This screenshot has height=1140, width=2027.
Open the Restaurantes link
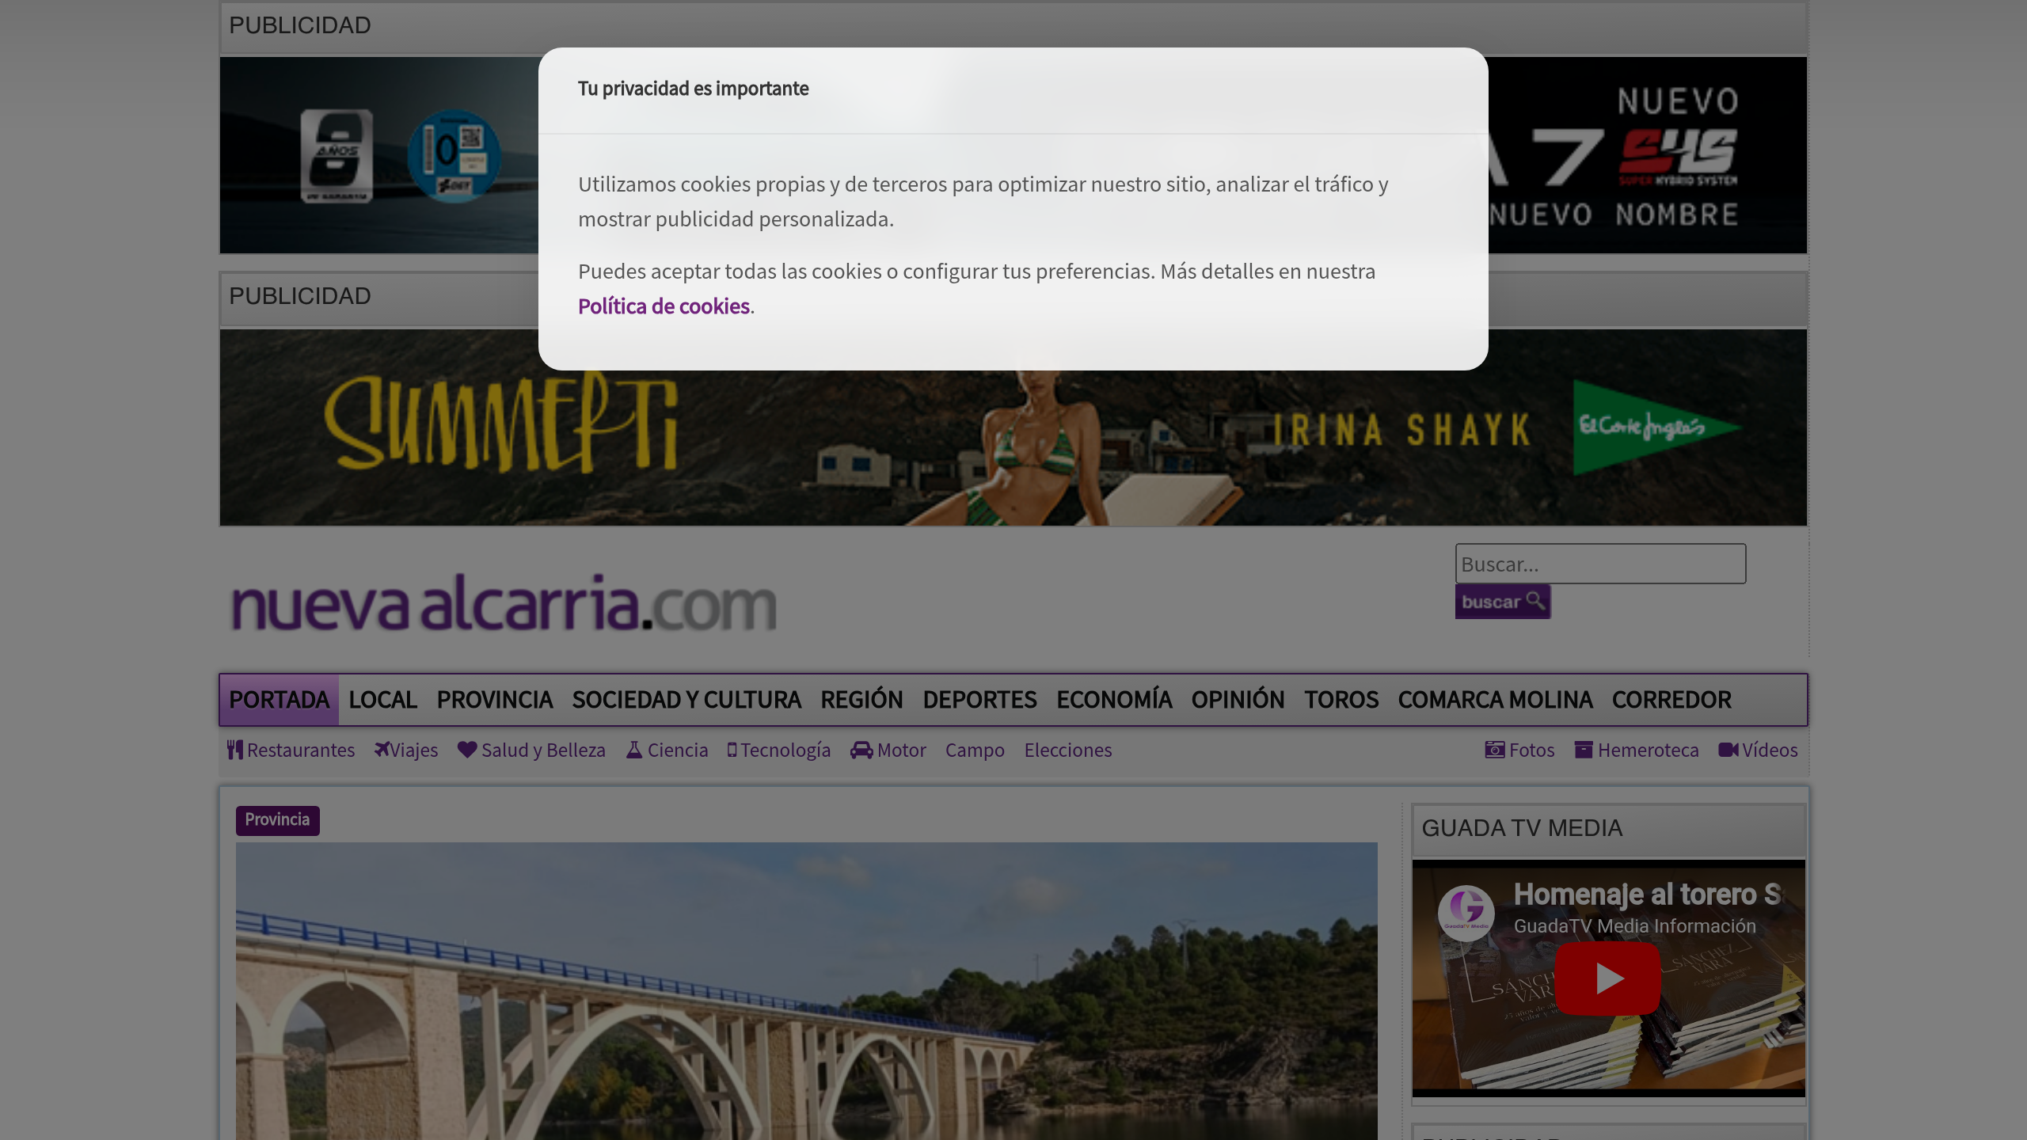[x=291, y=750]
